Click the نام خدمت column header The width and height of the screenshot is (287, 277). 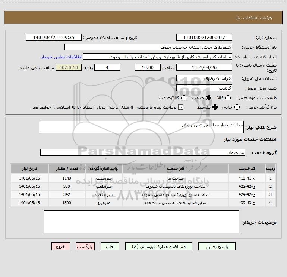176,168
